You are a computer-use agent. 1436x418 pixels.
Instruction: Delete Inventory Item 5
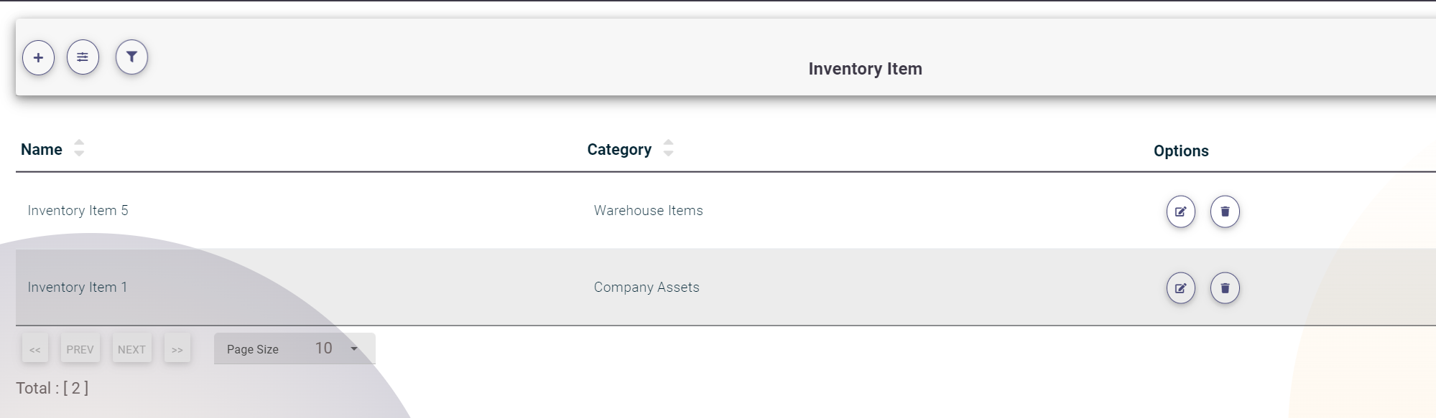click(1225, 212)
